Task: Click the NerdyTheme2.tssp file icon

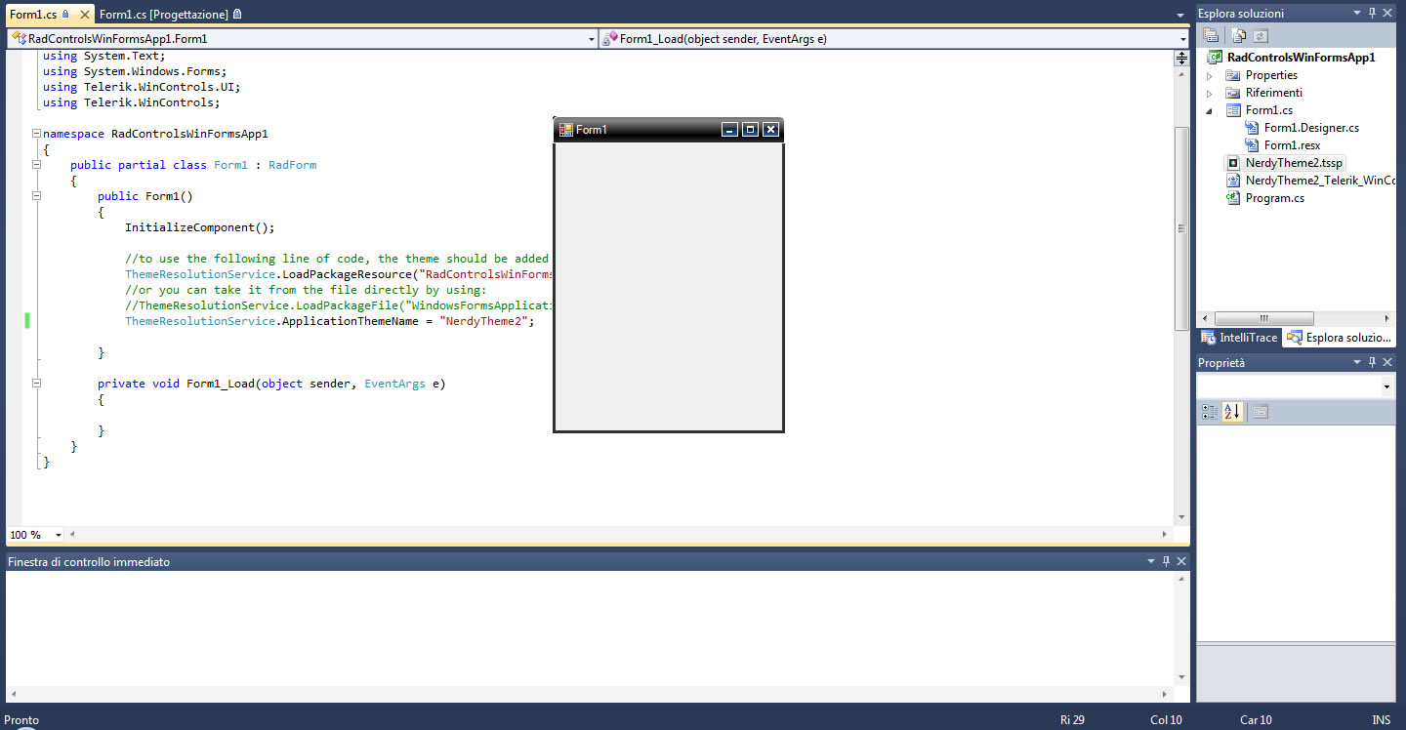Action: 1234,163
